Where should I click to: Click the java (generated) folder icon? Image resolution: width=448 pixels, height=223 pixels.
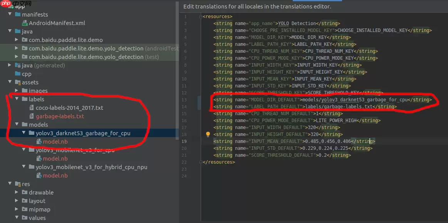click(18, 65)
